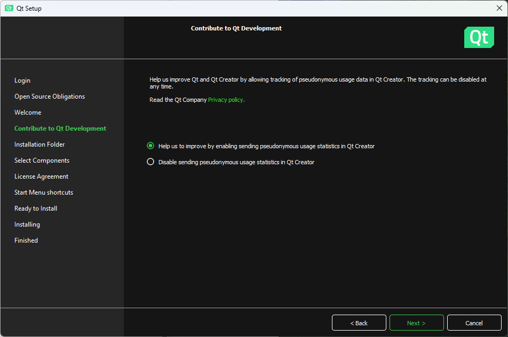Click the 'Help us improve Qt' description paragraph
Screen dimensions: 508x337
tap(318, 83)
